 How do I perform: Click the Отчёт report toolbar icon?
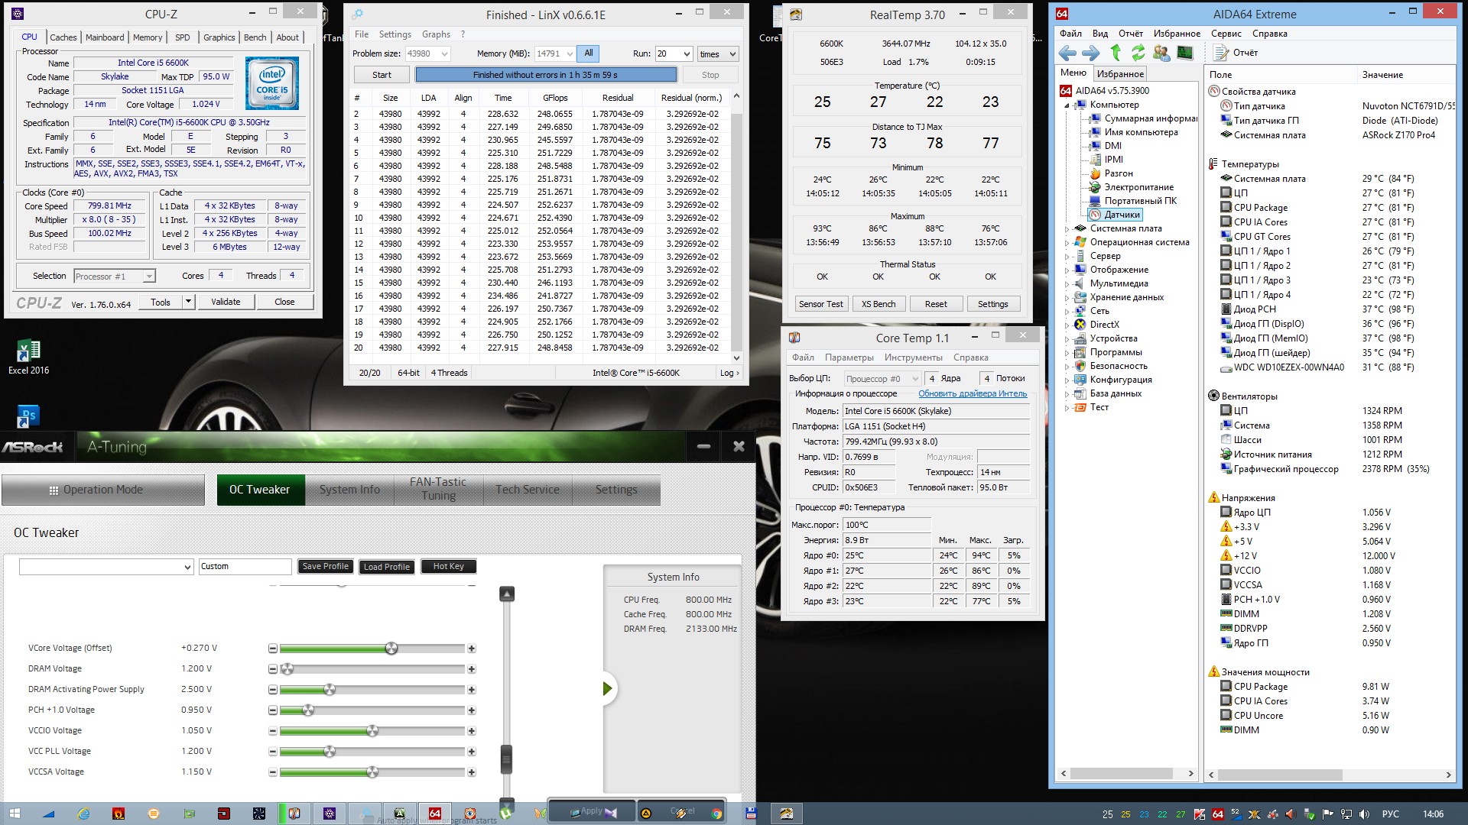pos(1221,53)
